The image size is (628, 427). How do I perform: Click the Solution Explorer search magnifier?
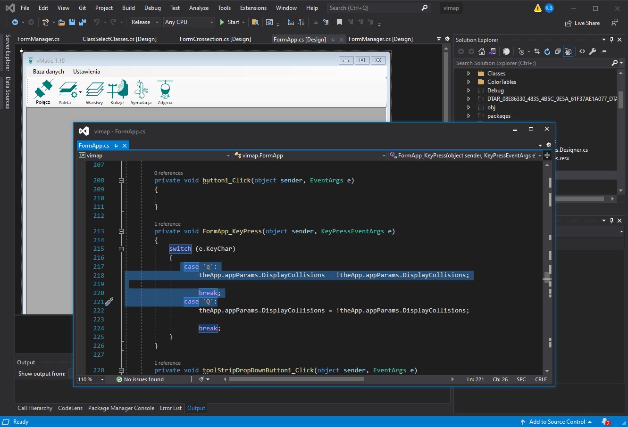(614, 63)
